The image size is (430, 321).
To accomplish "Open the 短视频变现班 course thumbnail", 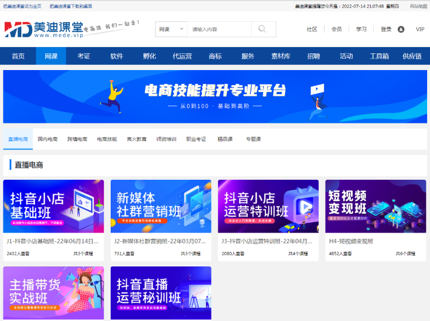I will (376, 206).
